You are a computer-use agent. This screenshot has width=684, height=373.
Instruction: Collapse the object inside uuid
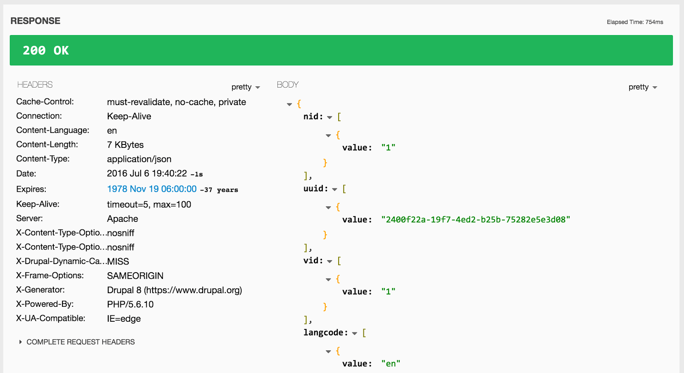point(328,208)
